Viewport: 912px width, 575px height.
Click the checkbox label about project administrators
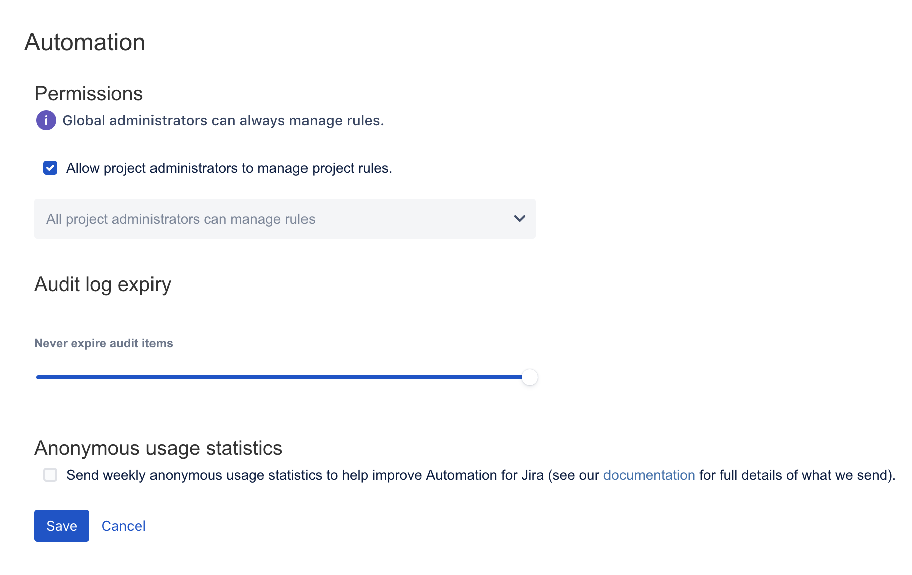pyautogui.click(x=229, y=168)
